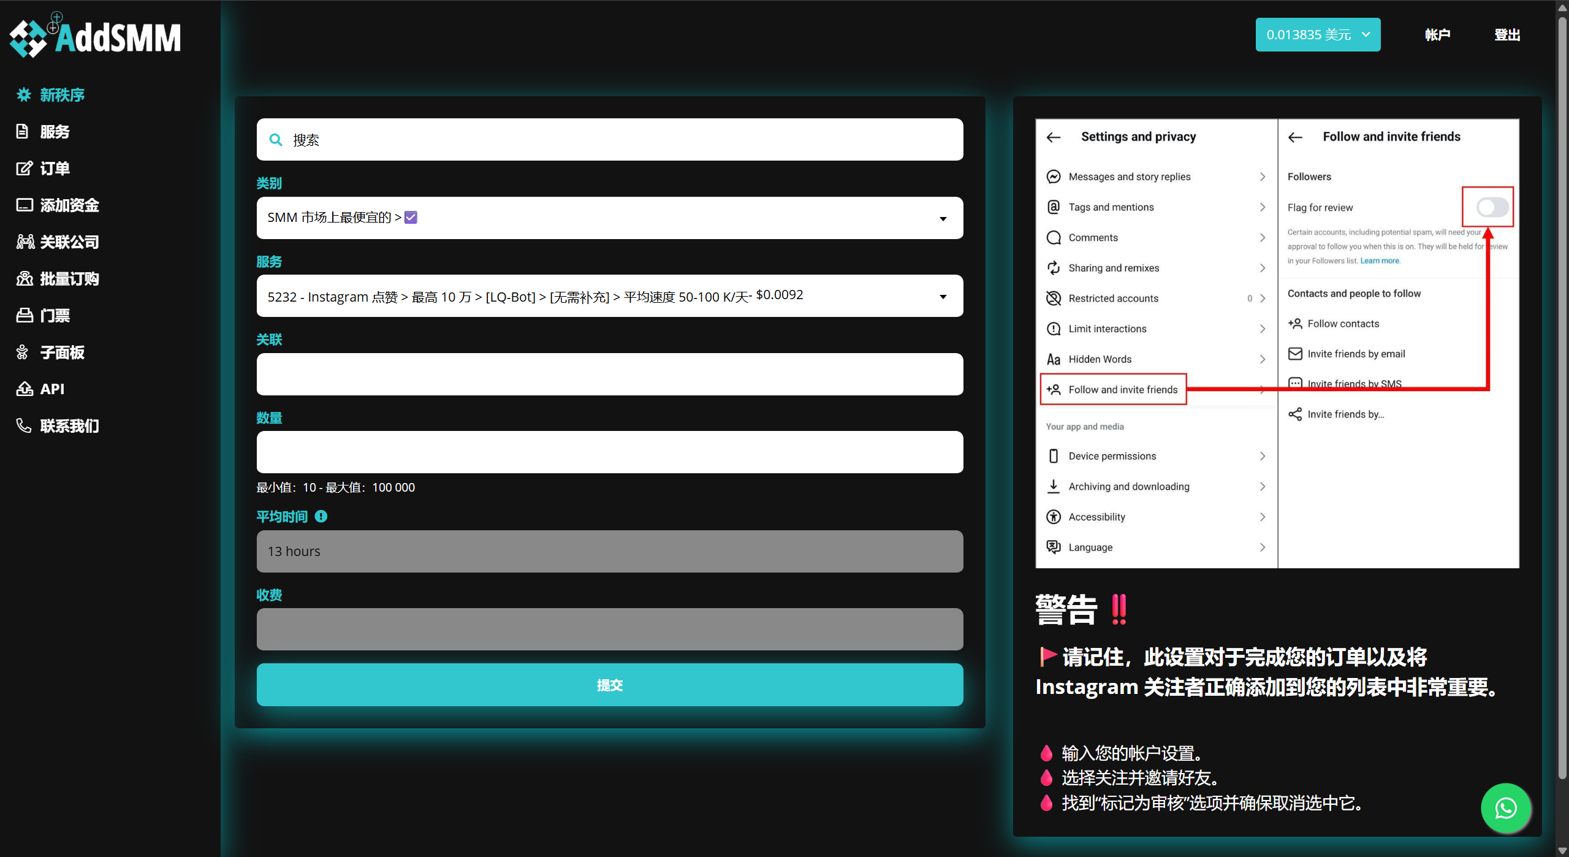Click the group icon beside 批量订购
Screen dimensions: 1569x857
click(25, 278)
